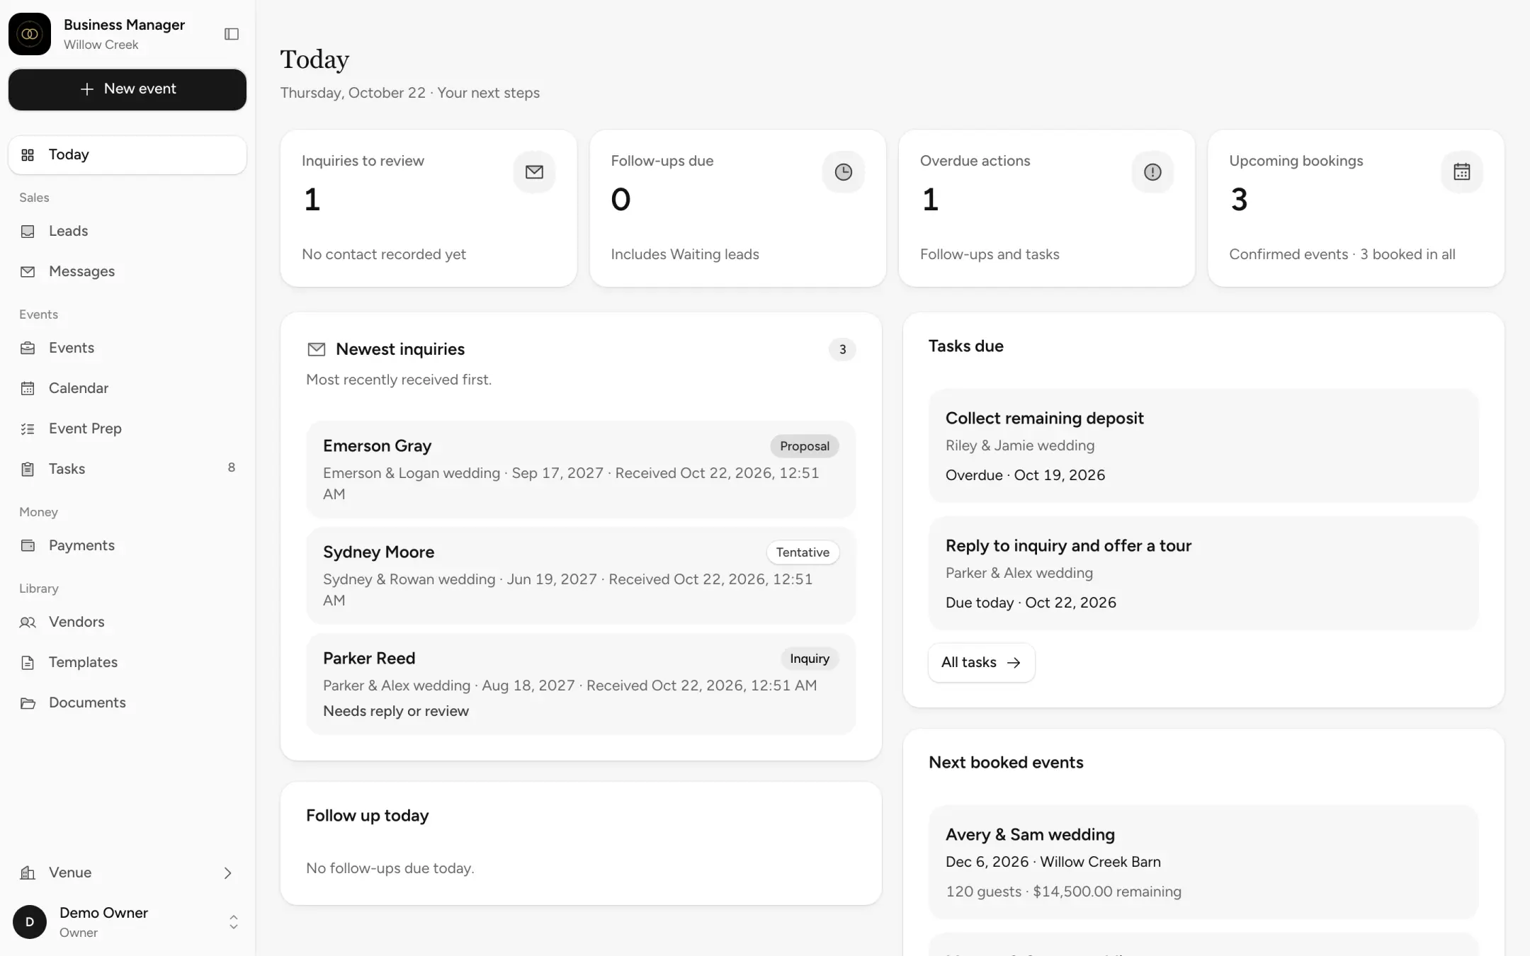This screenshot has height=956, width=1530.
Task: Open the Avery & Sam wedding booking
Action: pos(1203,863)
